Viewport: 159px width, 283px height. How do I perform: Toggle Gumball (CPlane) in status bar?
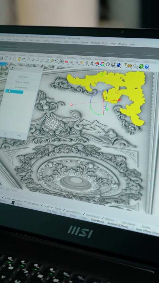[118, 225]
